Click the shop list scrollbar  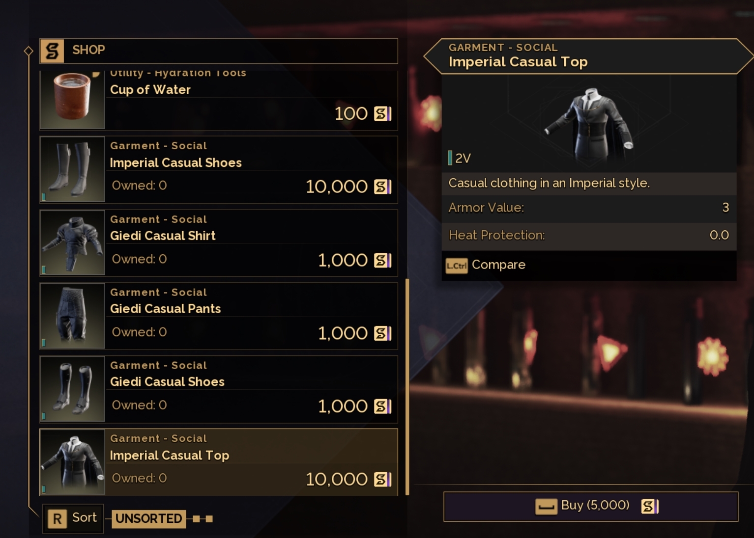[407, 387]
